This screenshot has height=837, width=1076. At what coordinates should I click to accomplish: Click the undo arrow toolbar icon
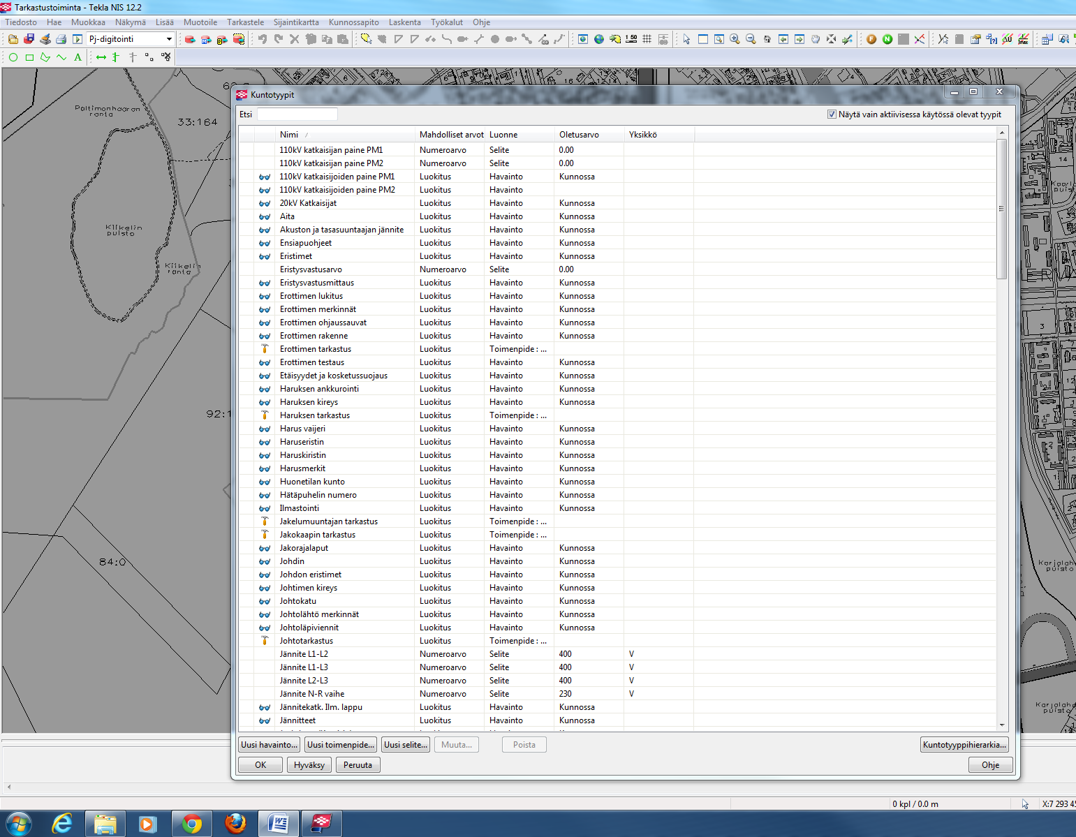[262, 39]
